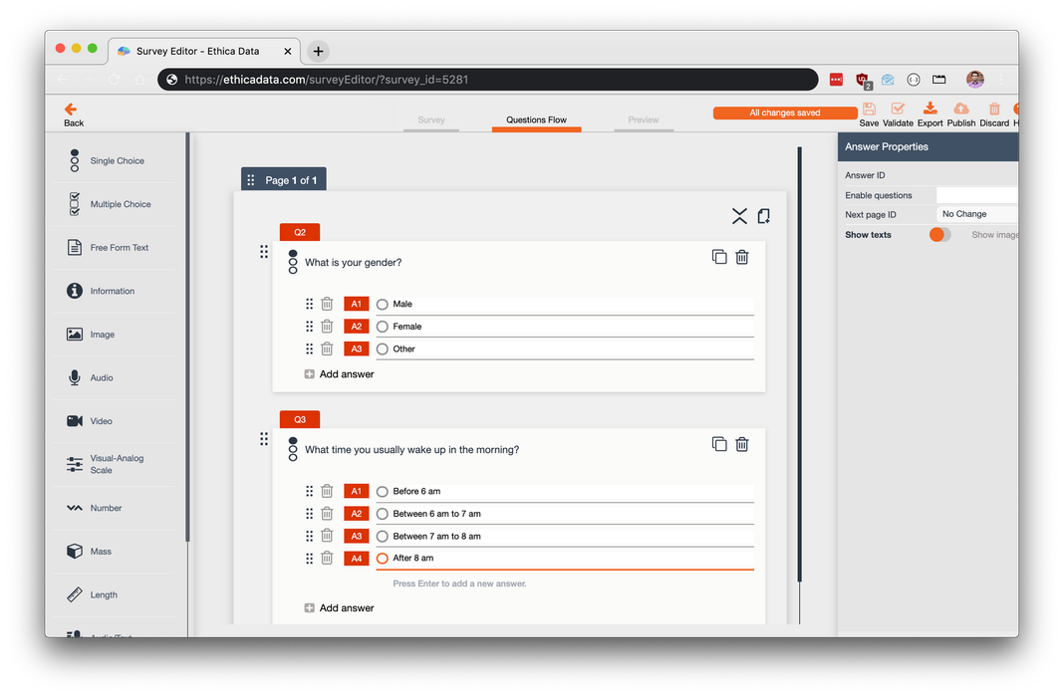Collapse the page using the X-shaped icon
Viewport: 1064px width, 697px height.
click(739, 216)
